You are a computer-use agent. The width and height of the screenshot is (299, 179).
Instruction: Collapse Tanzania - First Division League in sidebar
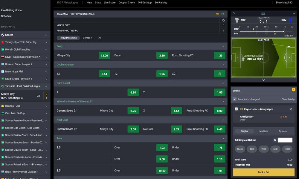[x=46, y=86]
